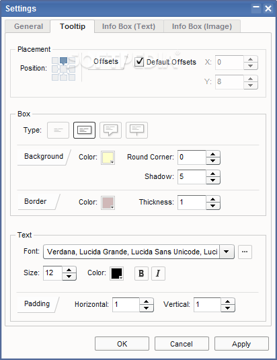This screenshot has width=277, height=360.
Task: Decrease Vertical padding value
Action: tap(228, 308)
